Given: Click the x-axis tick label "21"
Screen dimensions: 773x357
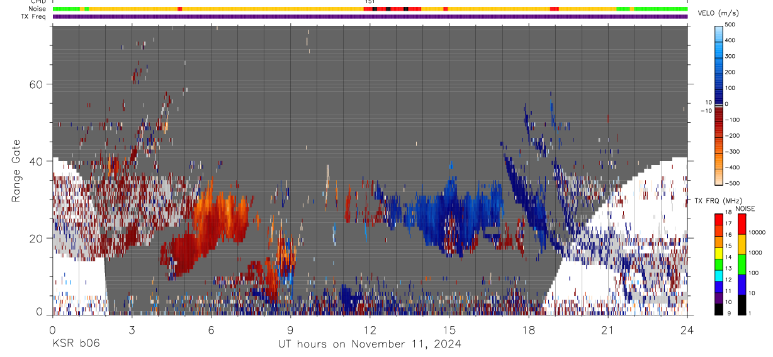Looking at the screenshot, I should pos(607,330).
